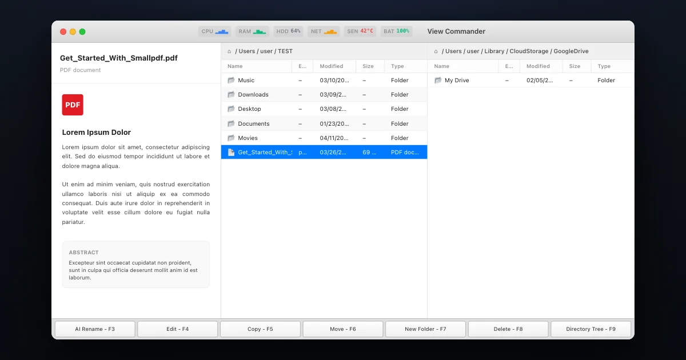Select the HDD 64% status badge
Screen dimensions: 686x360
coord(288,31)
